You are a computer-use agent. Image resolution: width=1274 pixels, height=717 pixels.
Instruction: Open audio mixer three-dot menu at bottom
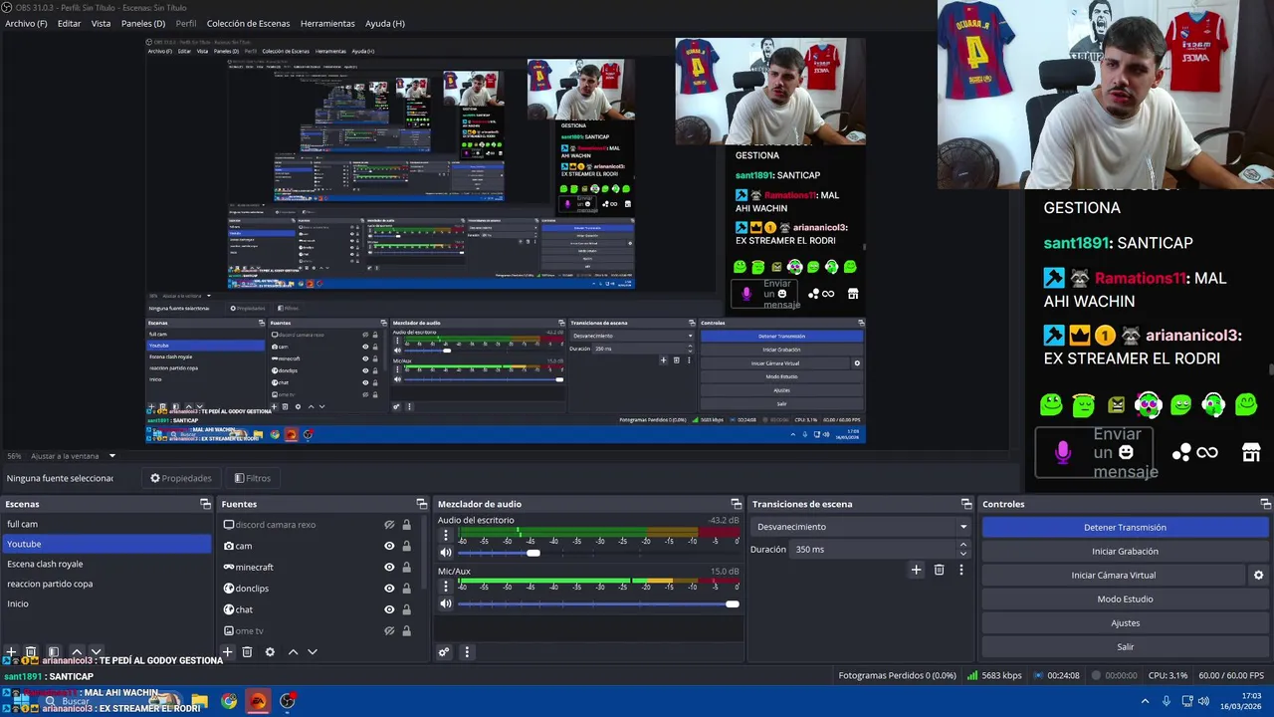(467, 652)
